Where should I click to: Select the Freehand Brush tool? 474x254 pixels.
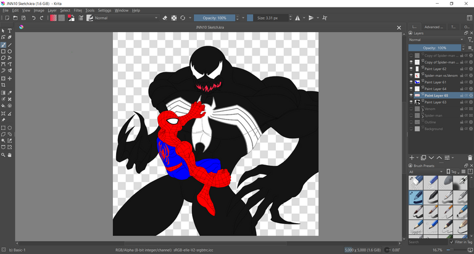3,45
